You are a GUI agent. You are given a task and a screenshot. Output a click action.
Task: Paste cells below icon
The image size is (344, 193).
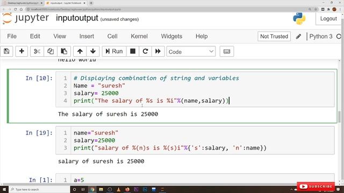point(64,51)
